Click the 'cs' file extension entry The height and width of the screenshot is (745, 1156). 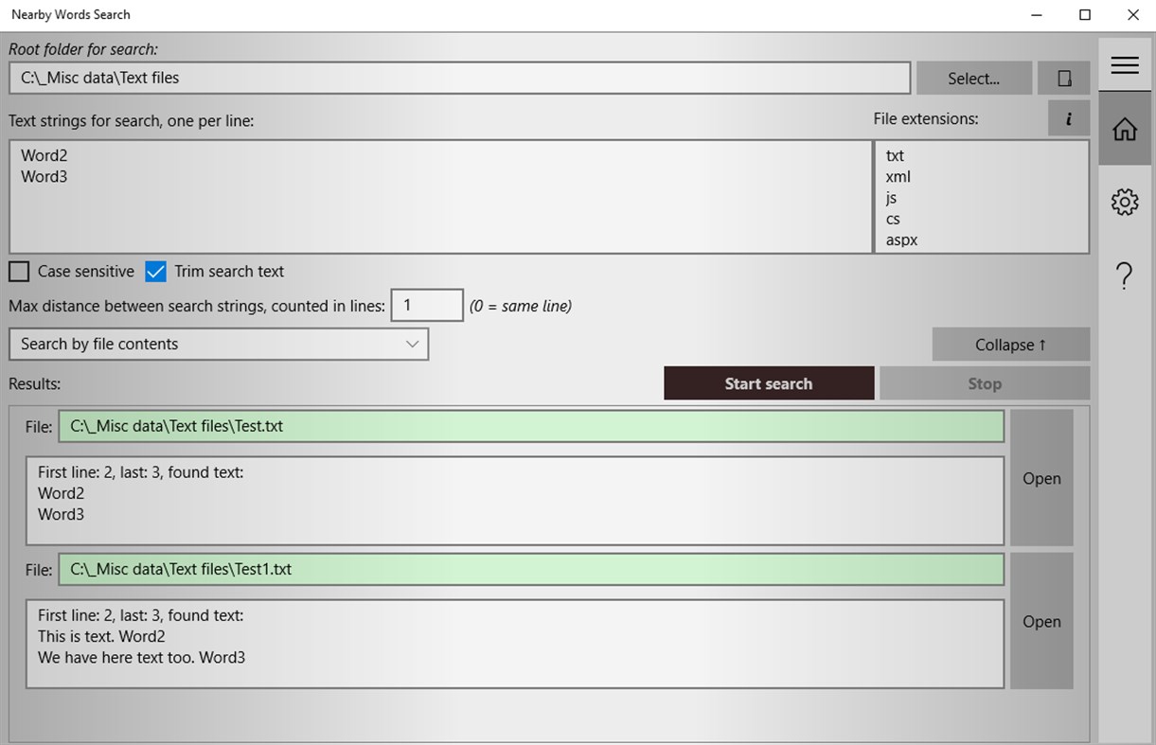tap(893, 219)
